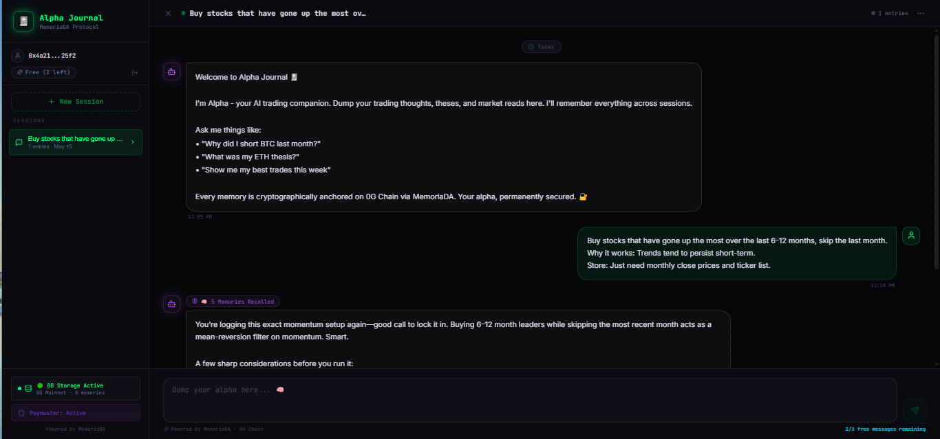
Task: Toggle the Paymaster: Active status
Action: (x=76, y=413)
